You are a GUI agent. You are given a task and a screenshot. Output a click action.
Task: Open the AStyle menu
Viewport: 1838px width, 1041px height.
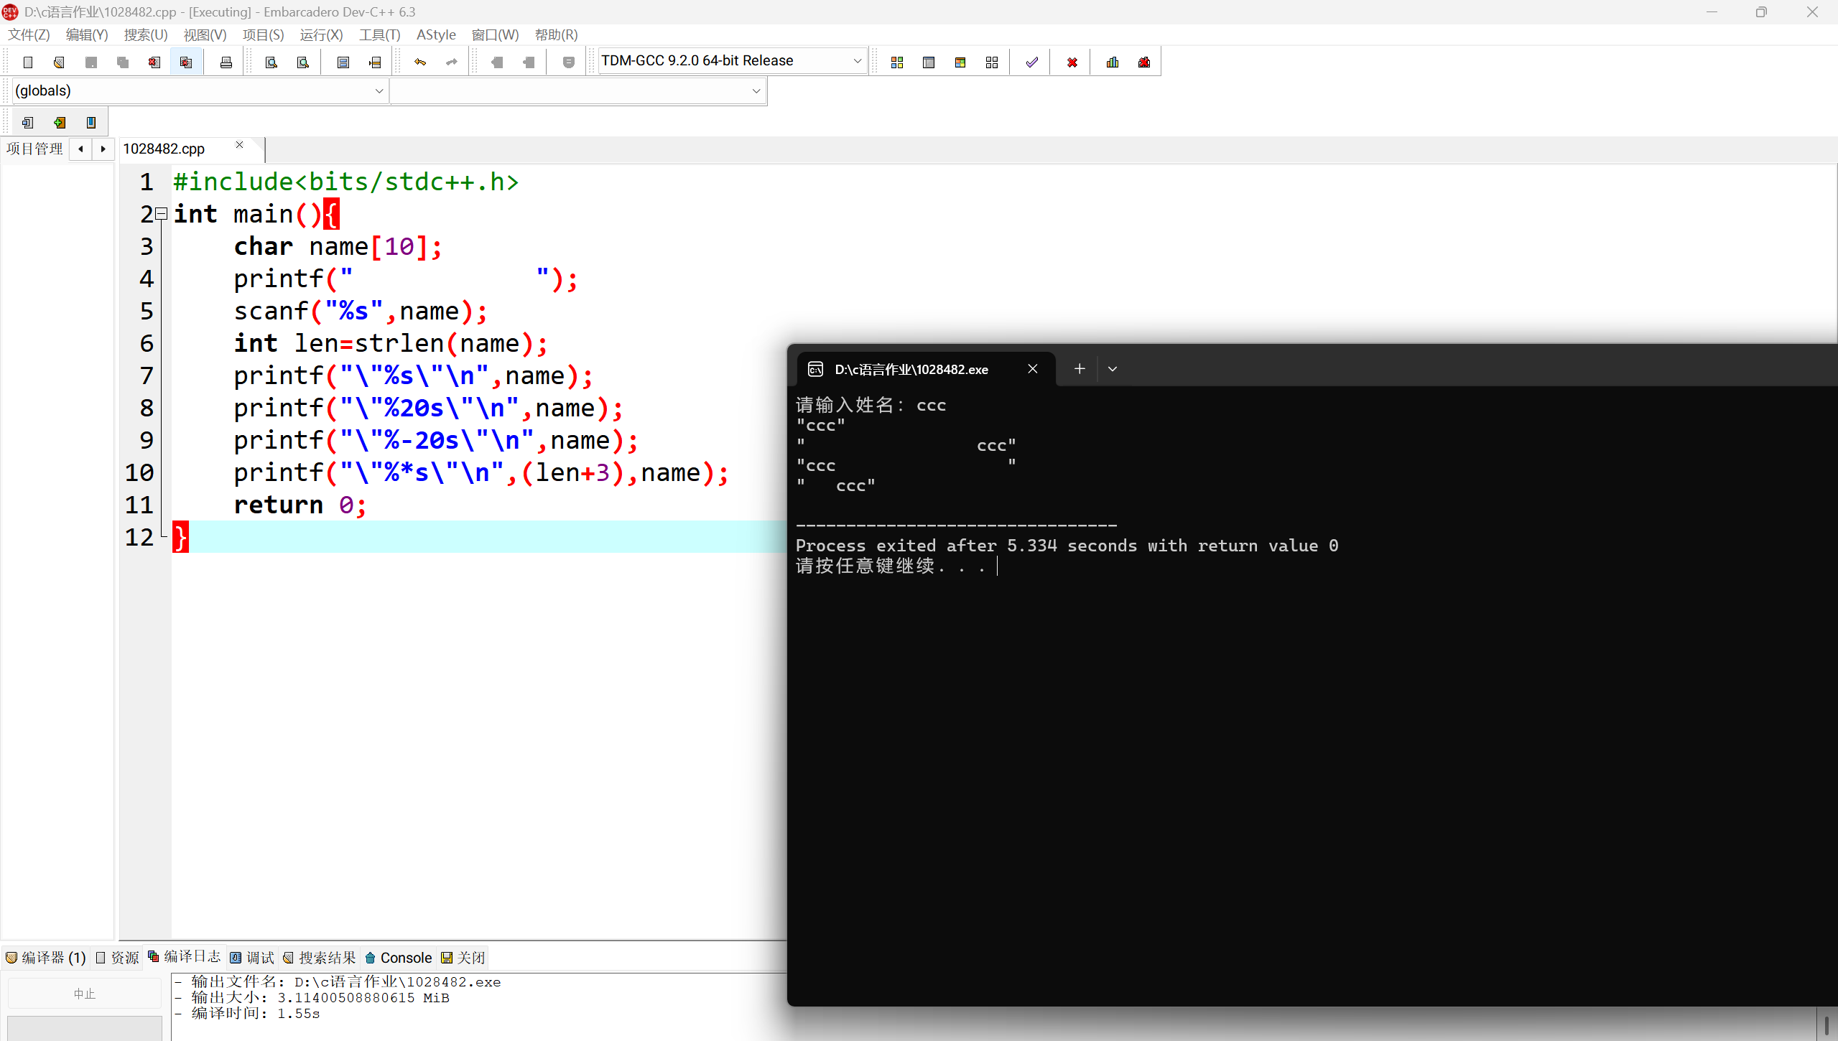coord(436,34)
